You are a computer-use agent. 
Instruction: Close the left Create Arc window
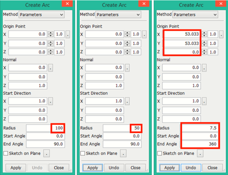click(67, 4)
